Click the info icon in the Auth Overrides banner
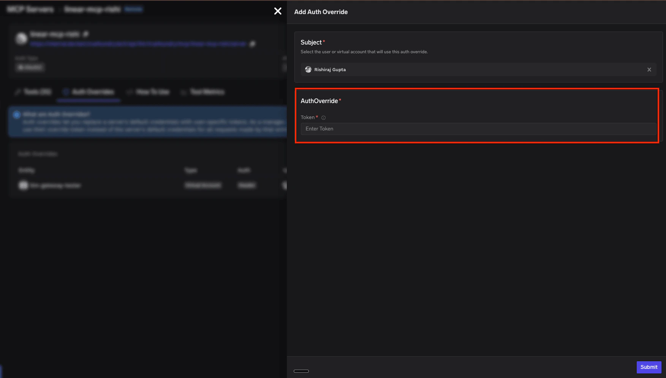The image size is (666, 378). (17, 114)
